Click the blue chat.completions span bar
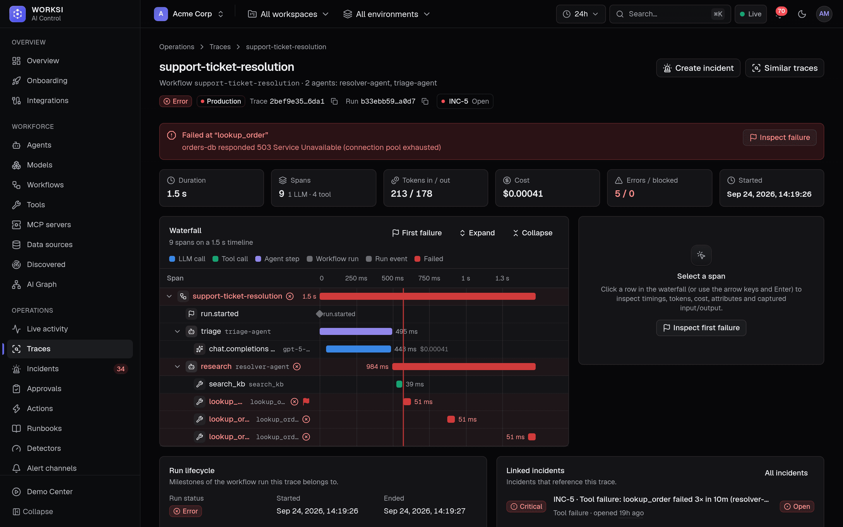This screenshot has width=843, height=527. pyautogui.click(x=358, y=349)
